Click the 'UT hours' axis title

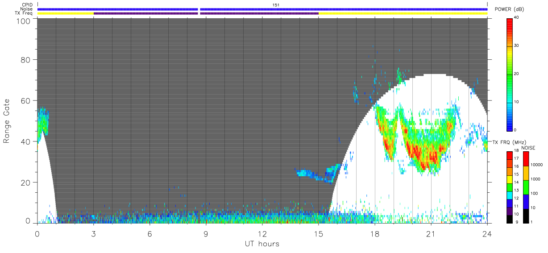[x=262, y=244]
